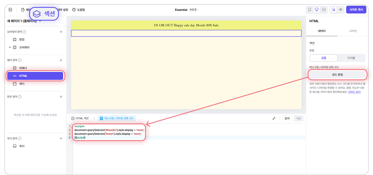Click the 보관 중 status badge
This screenshot has height=175, width=373.
point(193,10)
